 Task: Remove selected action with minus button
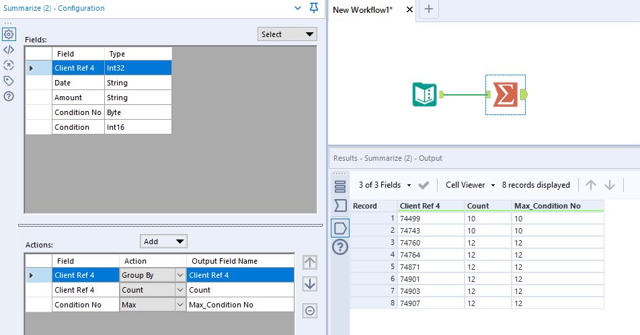tap(309, 310)
